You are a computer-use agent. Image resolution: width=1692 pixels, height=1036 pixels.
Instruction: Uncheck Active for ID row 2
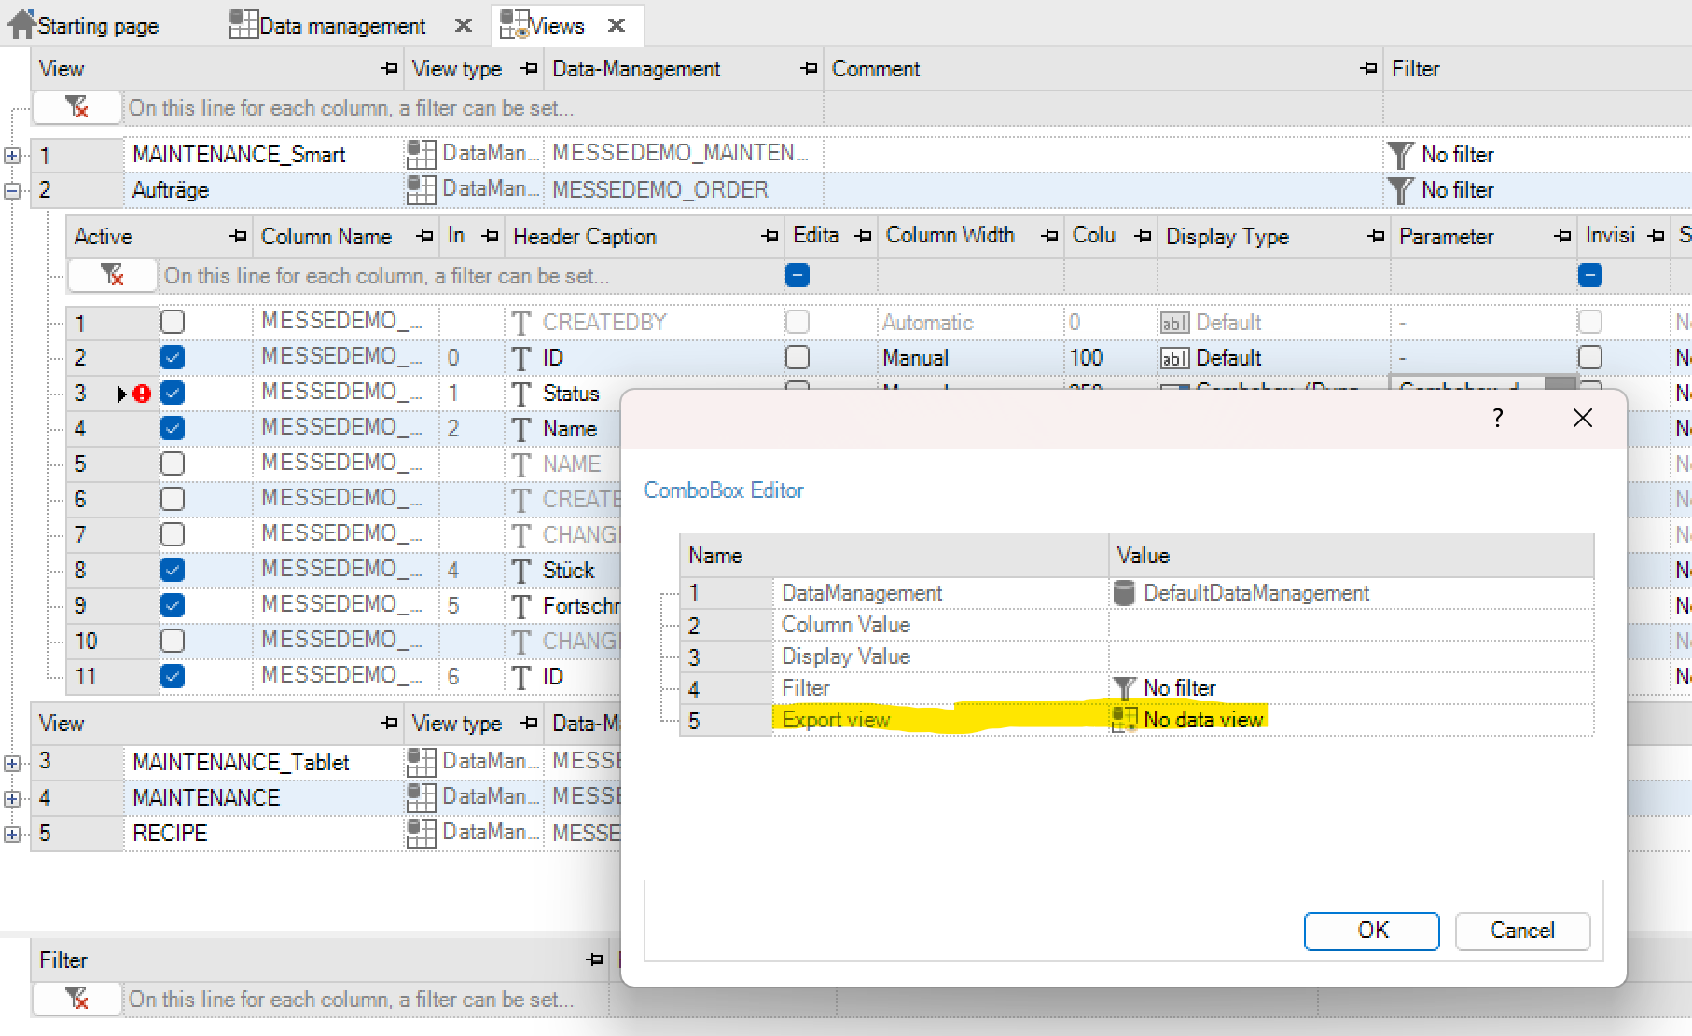click(x=173, y=358)
